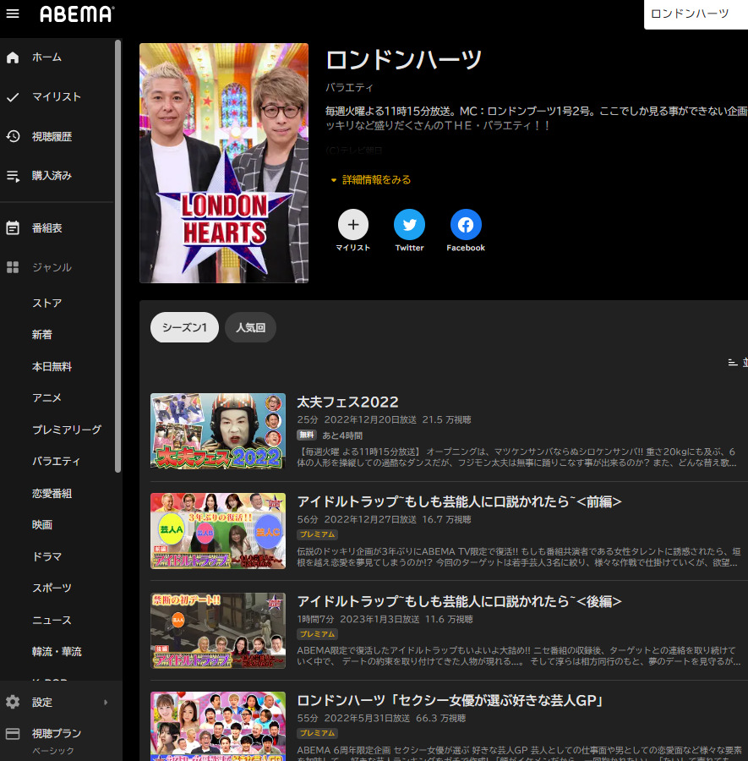Share the show on Facebook
Image resolution: width=748 pixels, height=761 pixels.
466,225
